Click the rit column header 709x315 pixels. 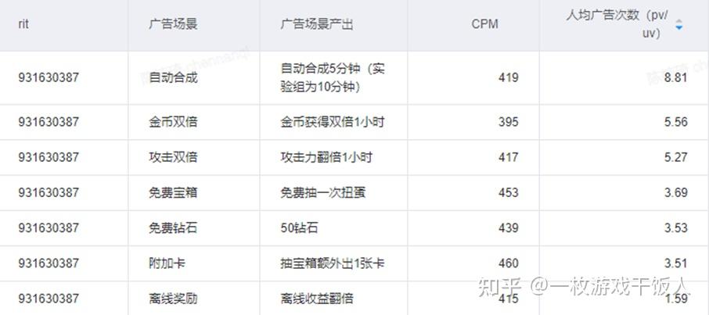(x=23, y=24)
